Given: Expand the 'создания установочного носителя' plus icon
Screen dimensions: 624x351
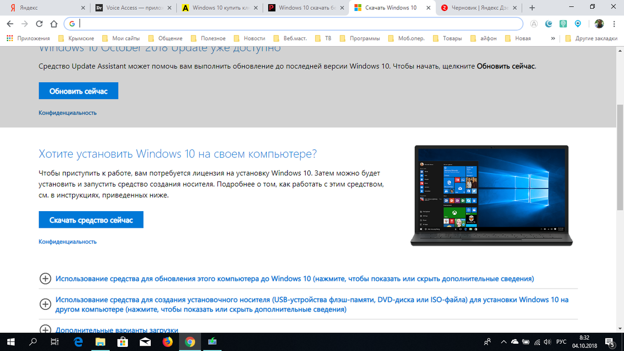Looking at the screenshot, I should [x=45, y=305].
